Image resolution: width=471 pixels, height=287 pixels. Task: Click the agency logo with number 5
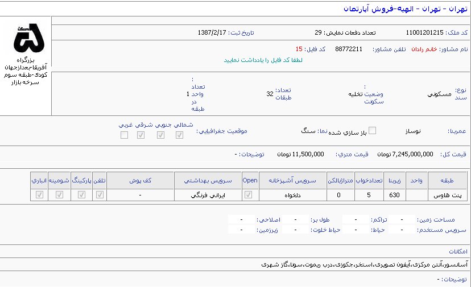click(x=28, y=39)
